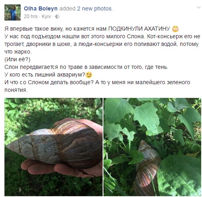
Task: Click the last word 'понятия.'
Action: 16,90
